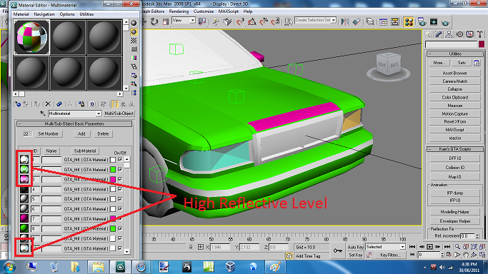This screenshot has width=488, height=274.
Task: Click the Sample Type sphere icon
Action: point(134,23)
